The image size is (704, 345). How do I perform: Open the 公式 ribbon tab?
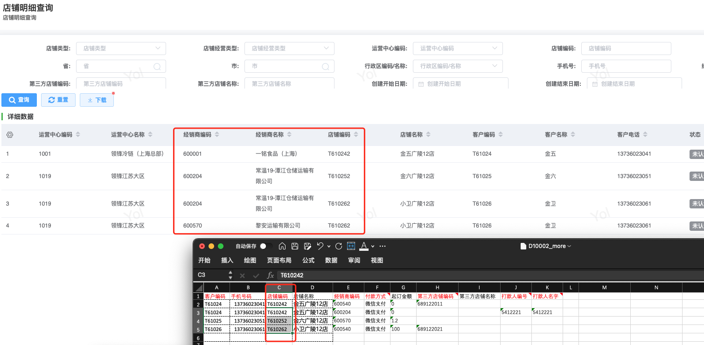pos(308,260)
